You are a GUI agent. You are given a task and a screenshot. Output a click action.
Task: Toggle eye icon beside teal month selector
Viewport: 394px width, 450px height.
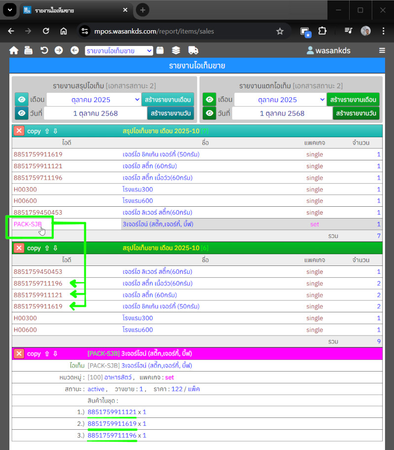[22, 100]
